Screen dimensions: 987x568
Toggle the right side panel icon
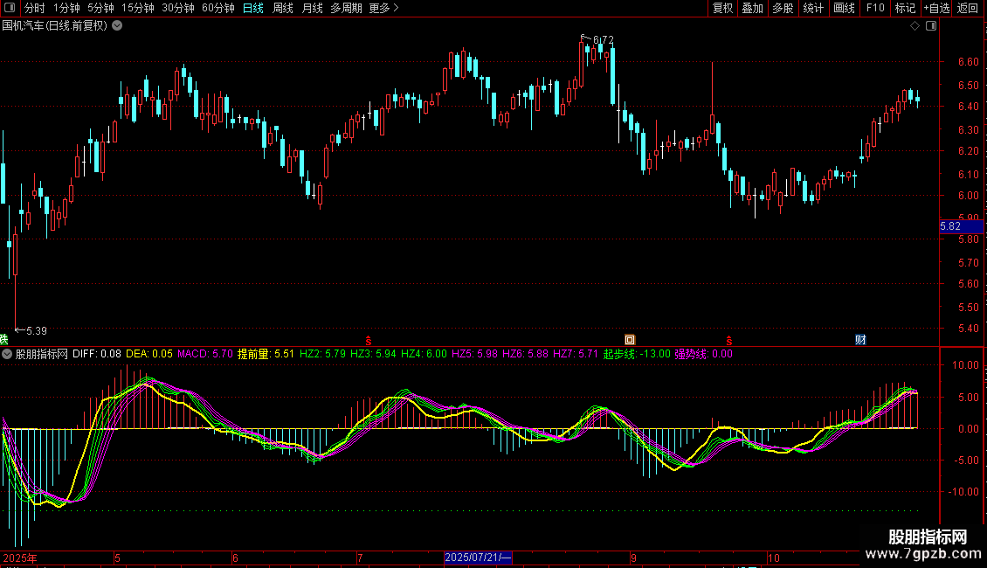pyautogui.click(x=930, y=26)
